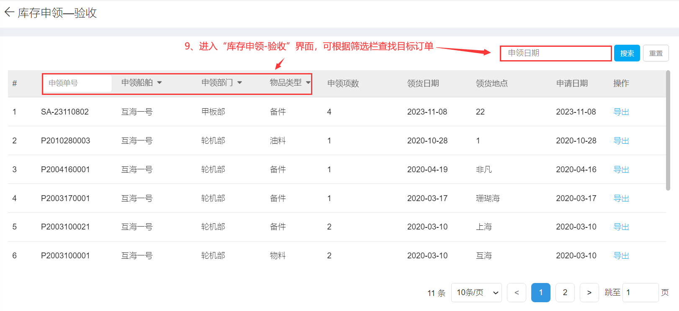679x311 pixels.
Task: Export order P2003100021 via 导出 link
Action: tap(621, 227)
